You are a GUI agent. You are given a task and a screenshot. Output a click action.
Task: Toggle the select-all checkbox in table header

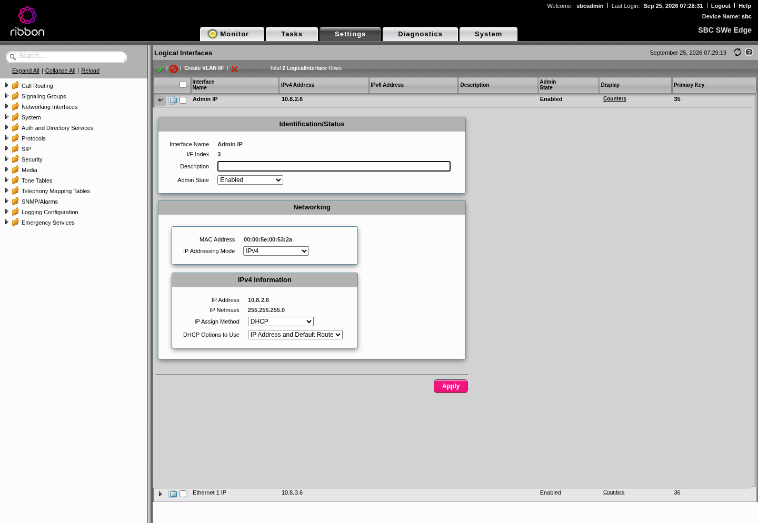[183, 84]
